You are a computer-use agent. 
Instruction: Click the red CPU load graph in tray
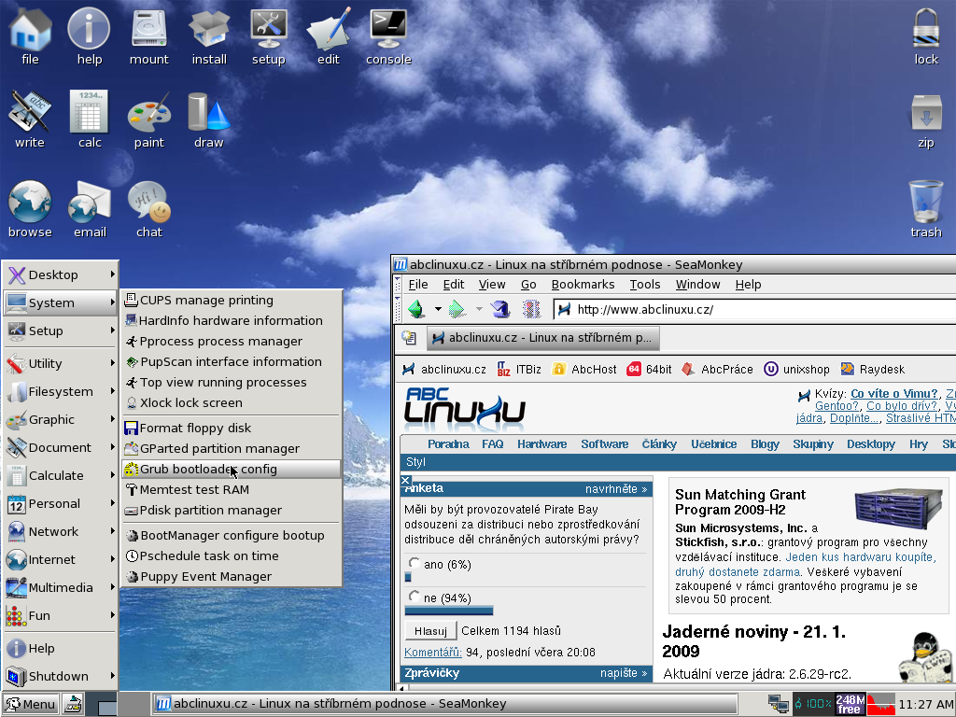tap(880, 704)
